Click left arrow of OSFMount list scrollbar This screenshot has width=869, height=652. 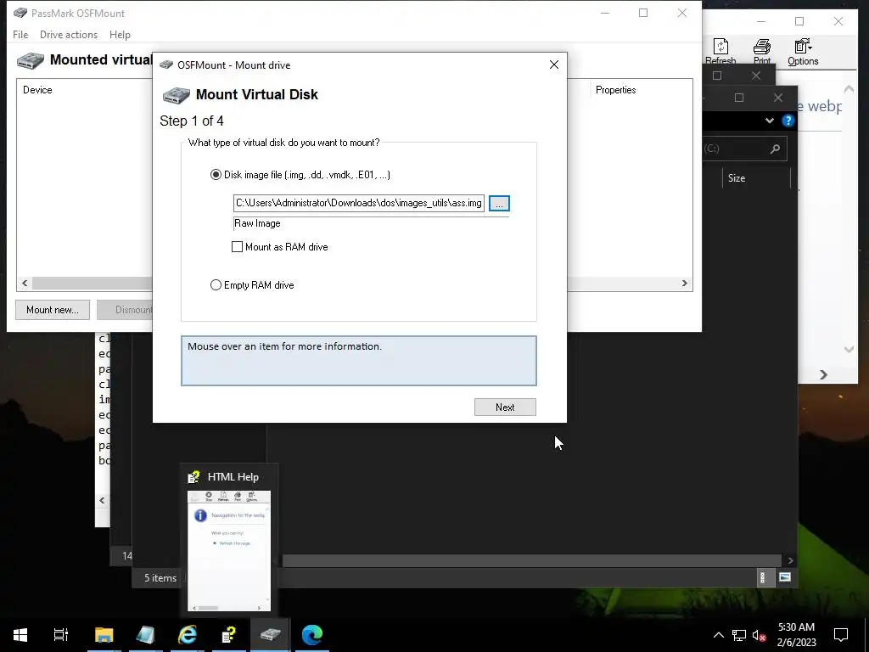pos(25,284)
